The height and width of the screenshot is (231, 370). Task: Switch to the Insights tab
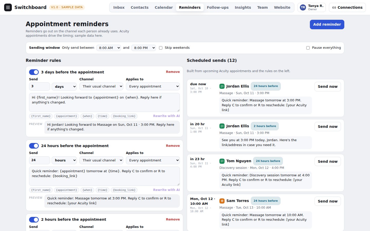[x=243, y=7]
